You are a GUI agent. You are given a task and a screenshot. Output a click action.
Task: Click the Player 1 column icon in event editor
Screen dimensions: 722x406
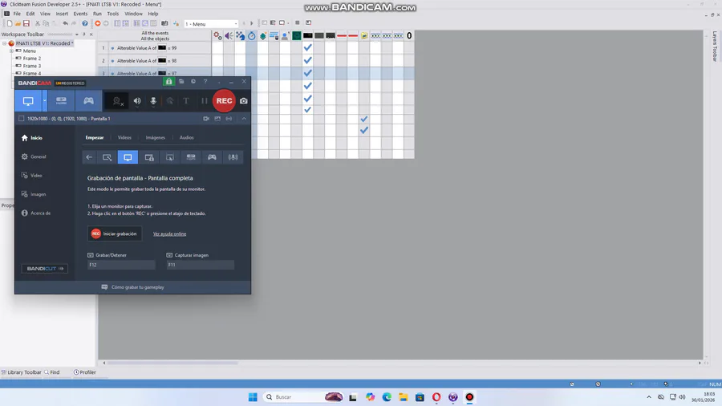(x=286, y=36)
